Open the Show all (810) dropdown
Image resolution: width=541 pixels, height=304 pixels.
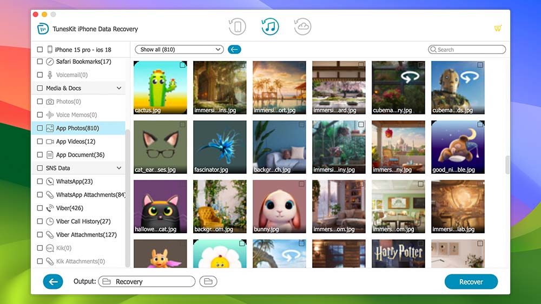click(x=179, y=50)
